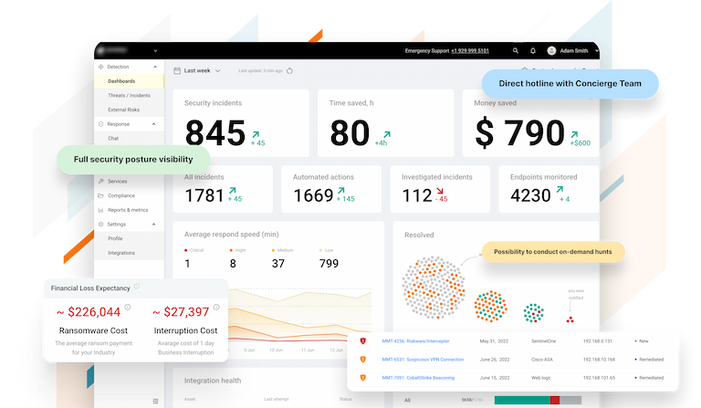Click IP address 192.168.101.65

point(599,378)
